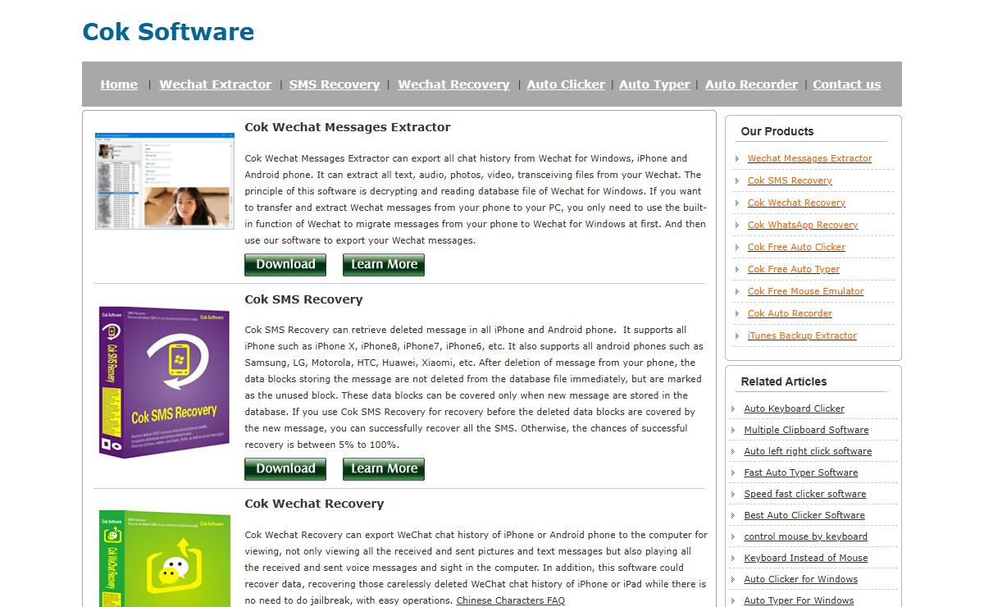Open Cok Free Mouse Emulator link
Viewport: 984px width, 607px height.
(x=805, y=291)
